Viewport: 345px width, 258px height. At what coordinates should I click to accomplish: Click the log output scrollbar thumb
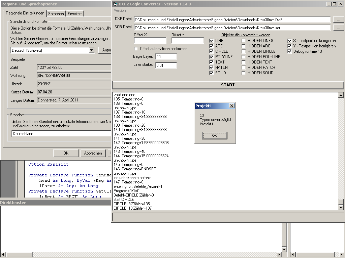[x=341, y=202]
